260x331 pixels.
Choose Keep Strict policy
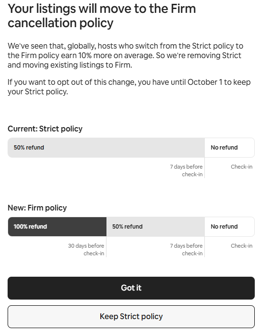(131, 316)
